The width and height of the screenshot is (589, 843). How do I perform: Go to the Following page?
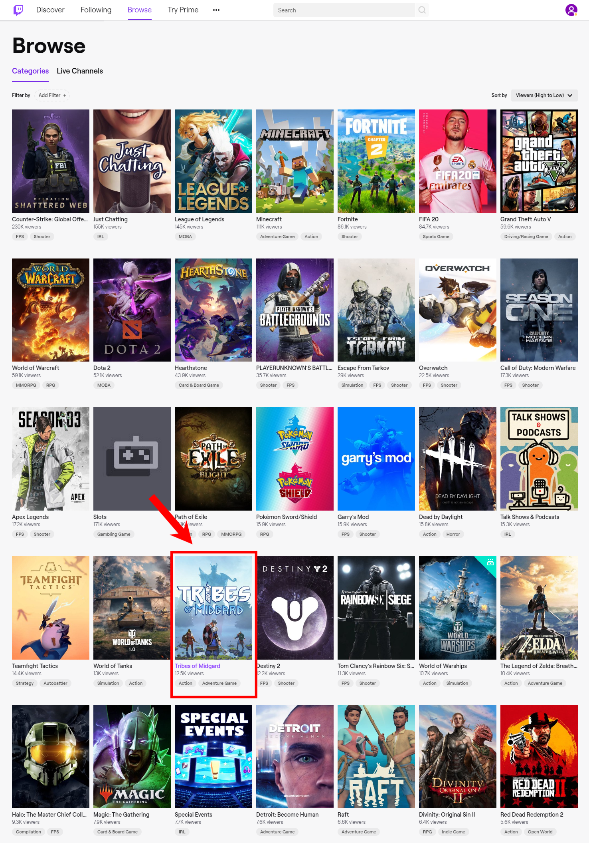(x=96, y=10)
